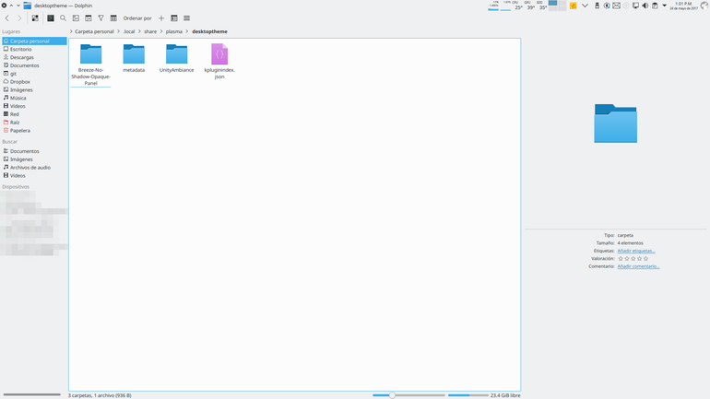Open 'Escritorio' in the sidebar

tap(34, 50)
